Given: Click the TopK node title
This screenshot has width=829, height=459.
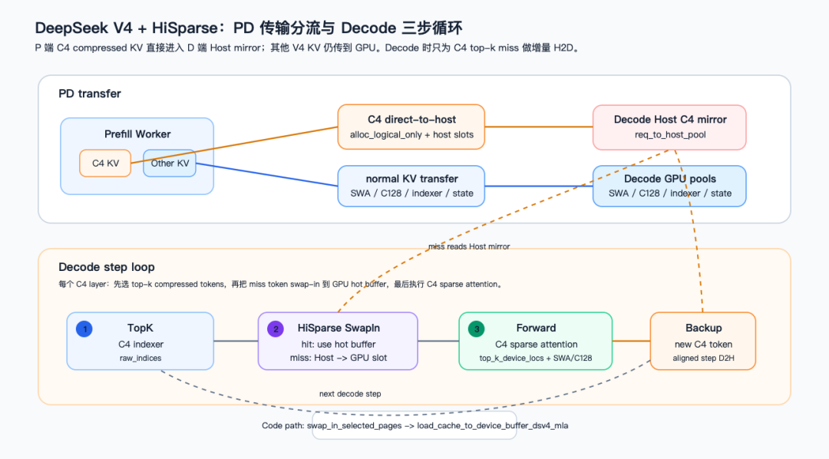Looking at the screenshot, I should click(x=140, y=328).
